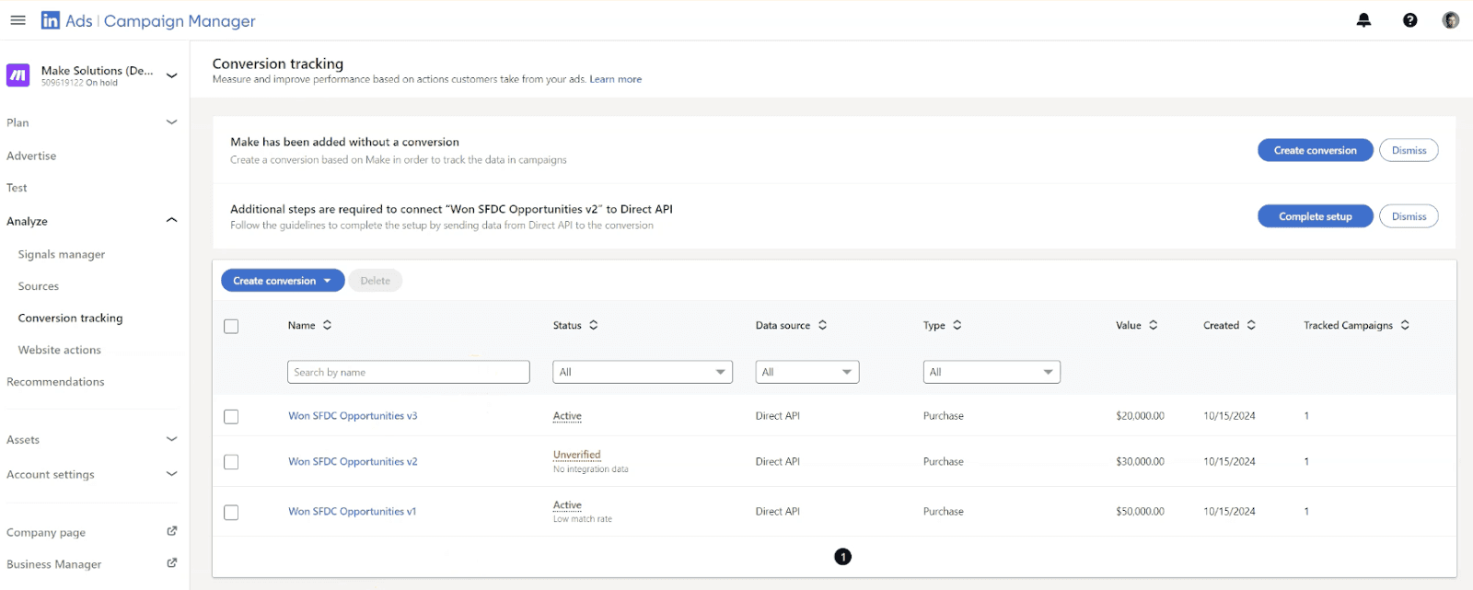Click the $20,000.00 value cell
The width and height of the screenshot is (1473, 590).
[x=1140, y=416]
